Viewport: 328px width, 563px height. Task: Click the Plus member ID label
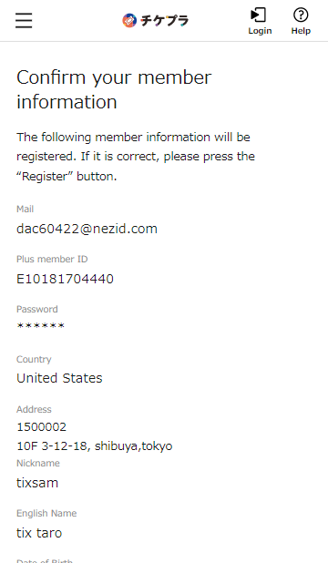tap(52, 260)
